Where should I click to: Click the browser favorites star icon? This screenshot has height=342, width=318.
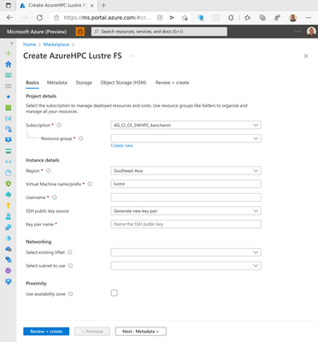247,18
